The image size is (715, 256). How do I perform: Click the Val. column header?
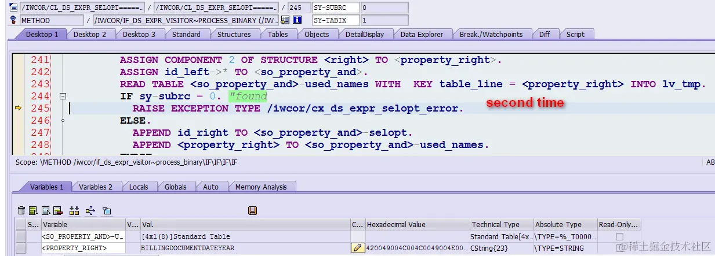245,224
